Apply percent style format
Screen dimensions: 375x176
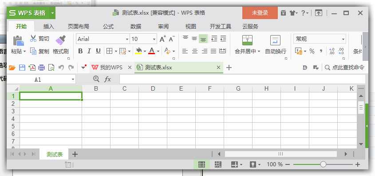(312, 51)
